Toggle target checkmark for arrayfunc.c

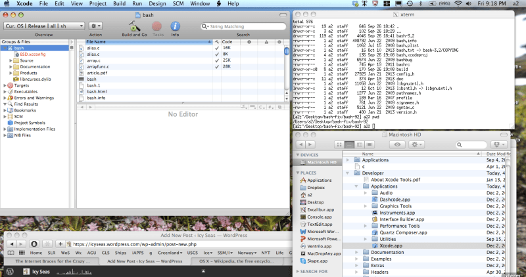tap(217, 66)
